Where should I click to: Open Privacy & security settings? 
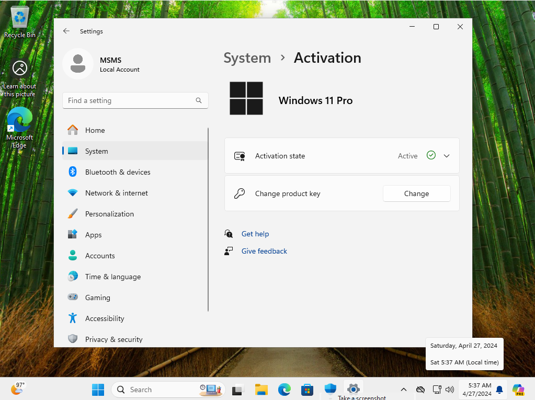coord(113,339)
